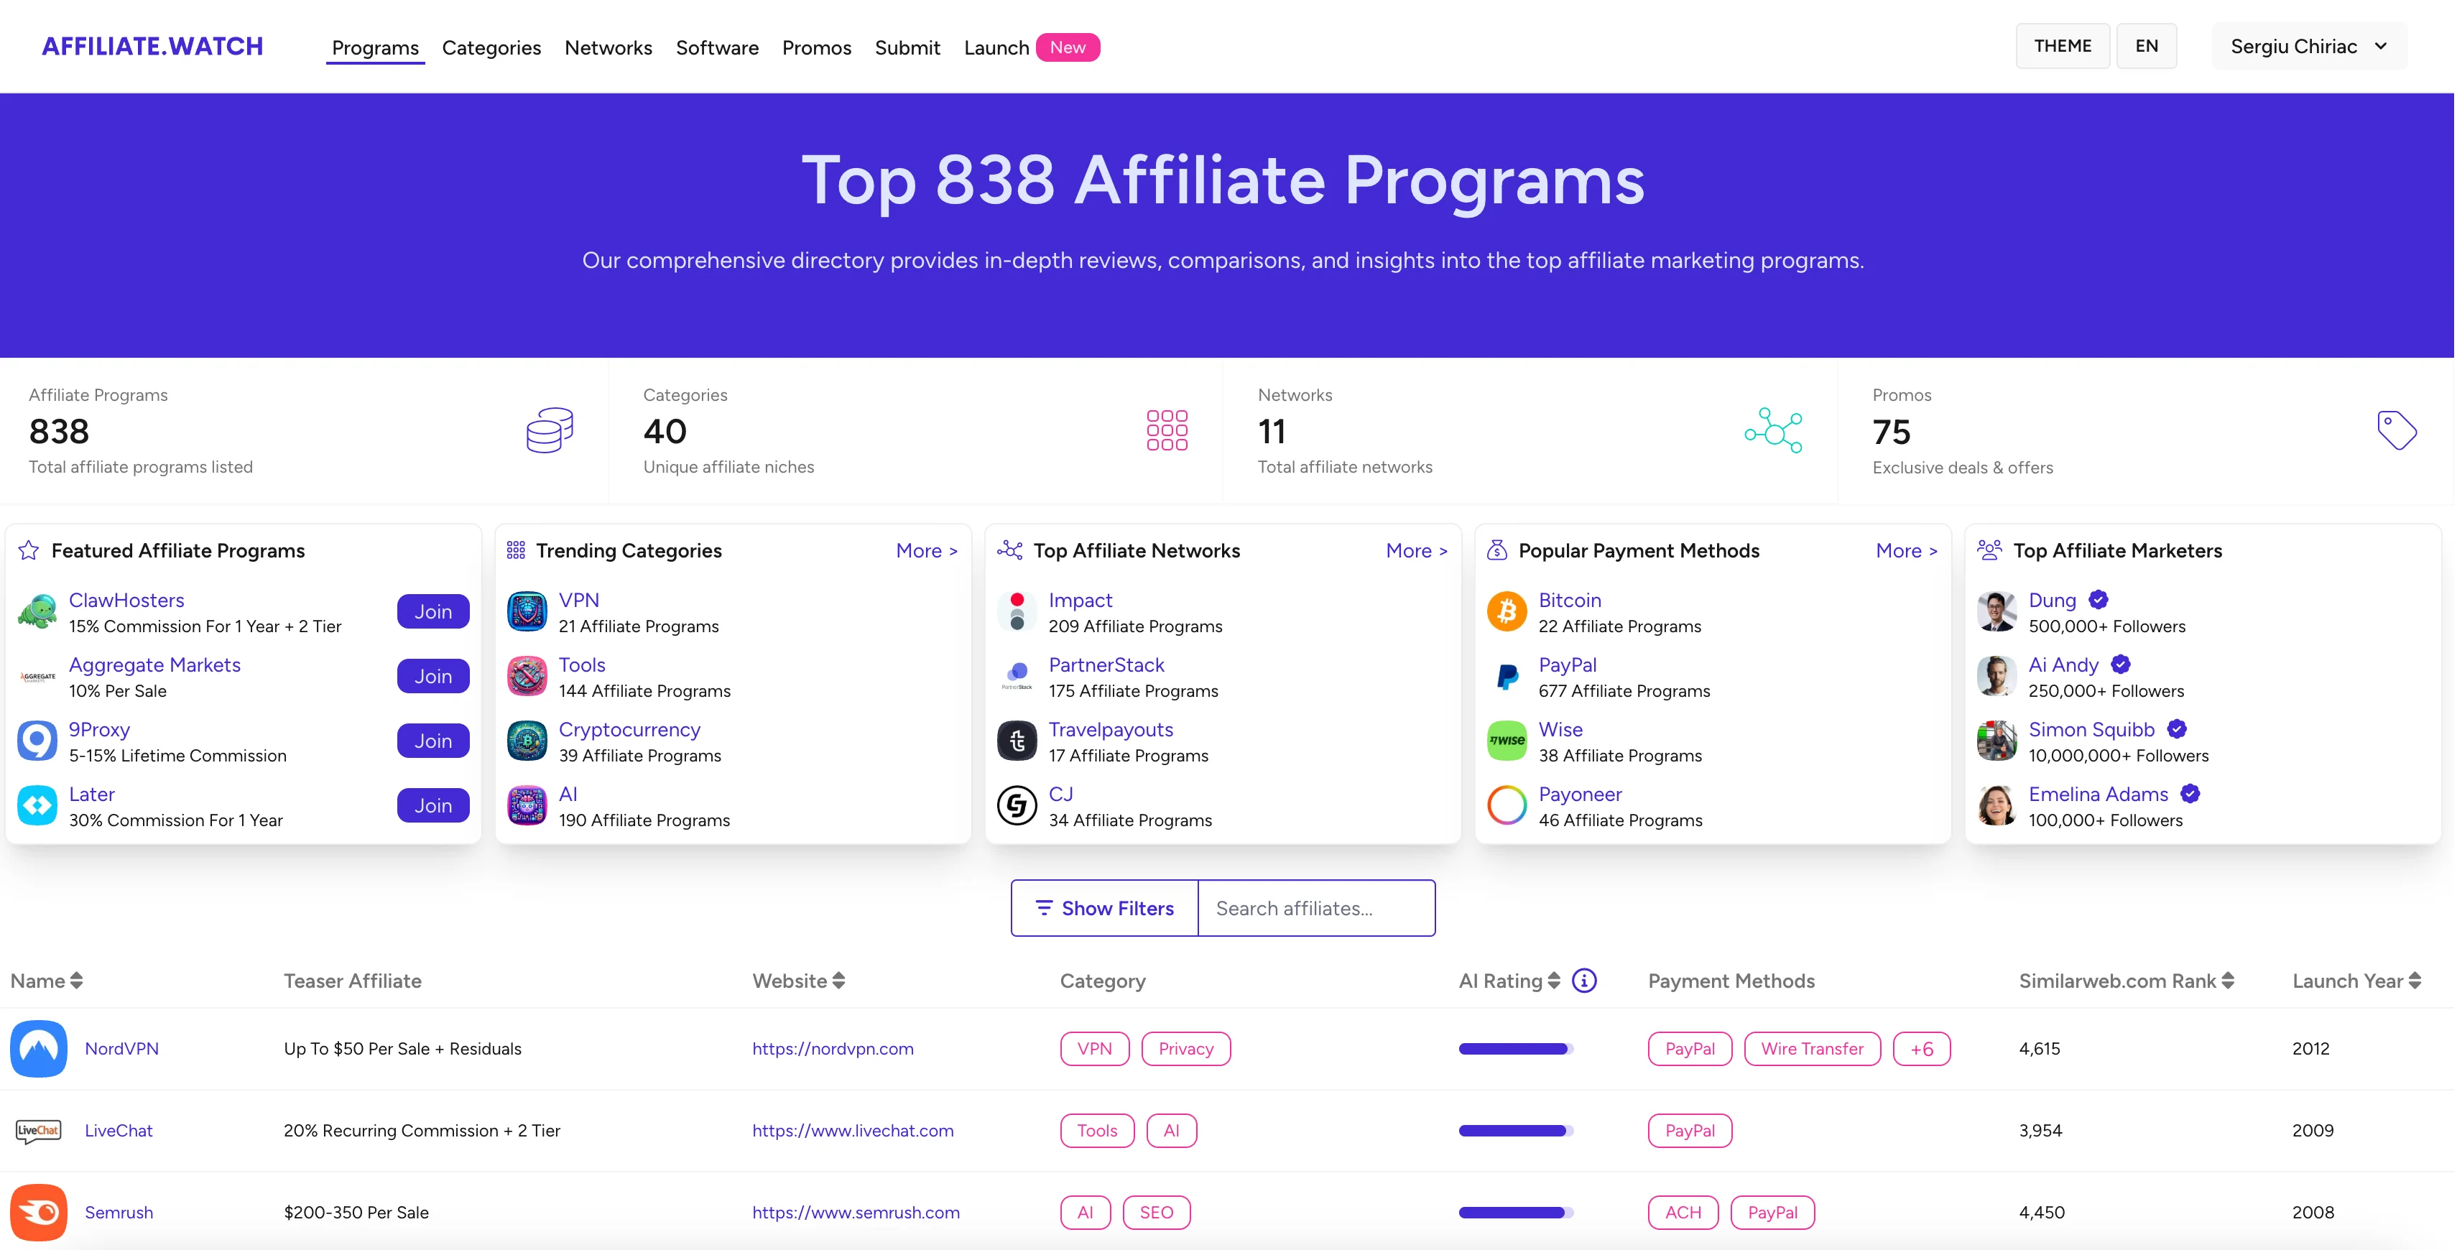The height and width of the screenshot is (1250, 2457).
Task: Click the VPN category icon
Action: tap(527, 612)
